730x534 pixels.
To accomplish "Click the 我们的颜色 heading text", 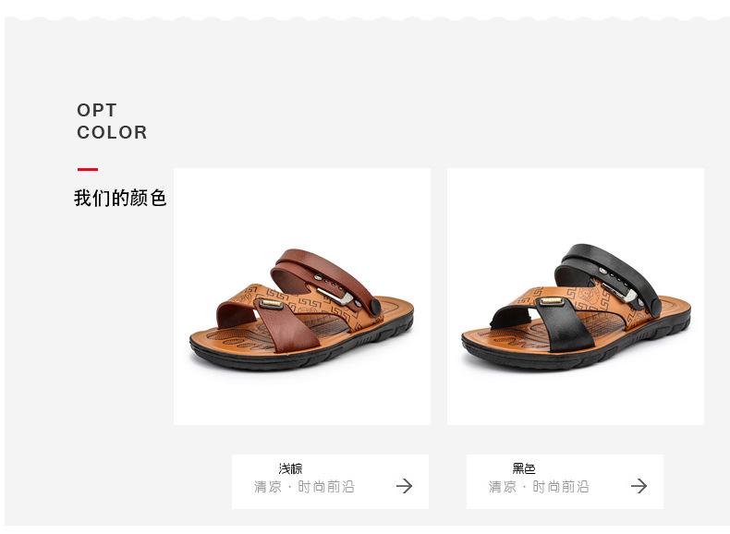I will (120, 198).
